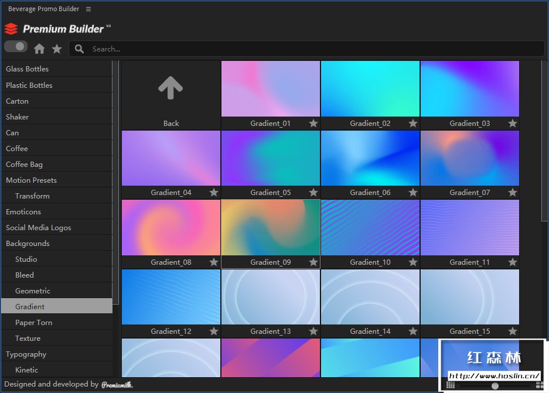Open the Glass Bottles category
The height and width of the screenshot is (393, 549).
coord(57,69)
